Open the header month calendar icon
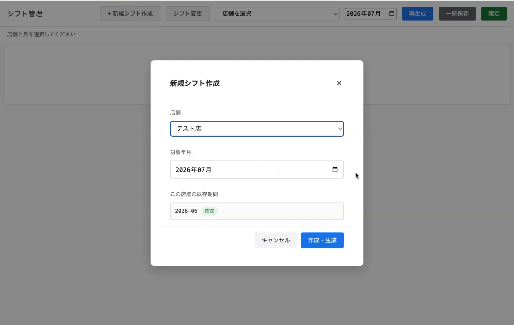 (392, 14)
